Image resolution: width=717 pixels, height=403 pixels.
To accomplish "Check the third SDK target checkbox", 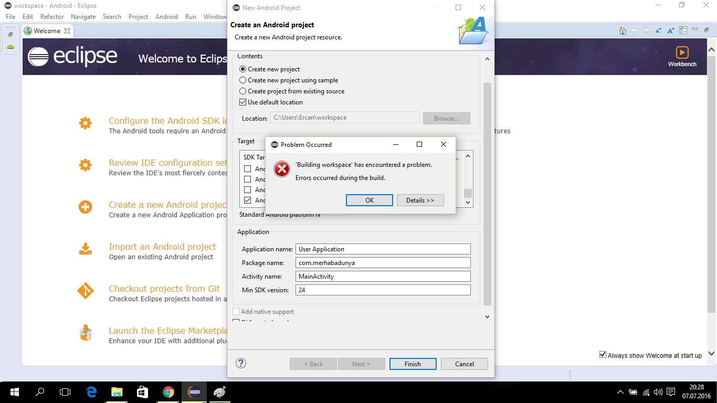I will coord(248,190).
